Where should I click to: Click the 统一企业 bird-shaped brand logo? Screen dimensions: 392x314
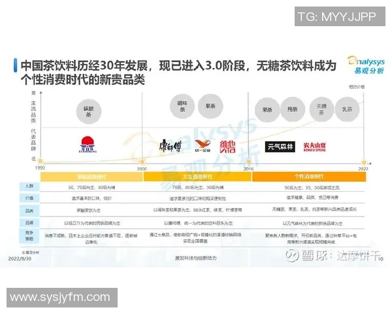(x=203, y=146)
